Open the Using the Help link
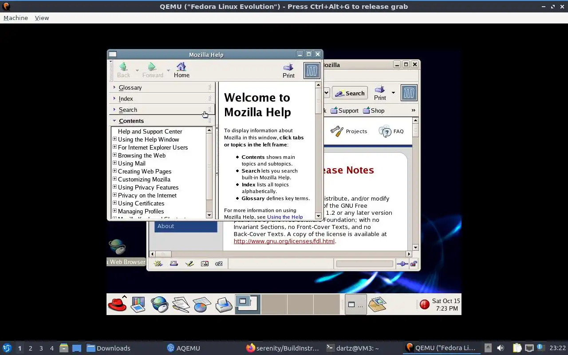The height and width of the screenshot is (355, 568). 285,217
